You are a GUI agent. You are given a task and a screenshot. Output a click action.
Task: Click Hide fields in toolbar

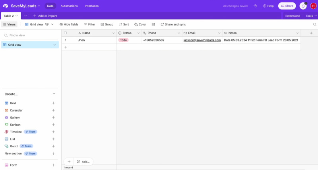[69, 24]
